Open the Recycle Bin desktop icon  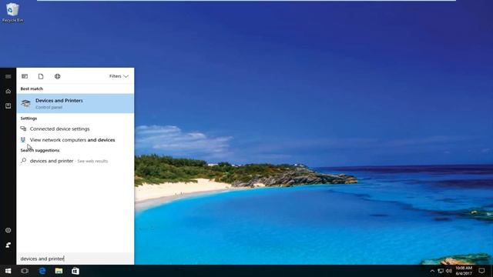click(x=12, y=12)
